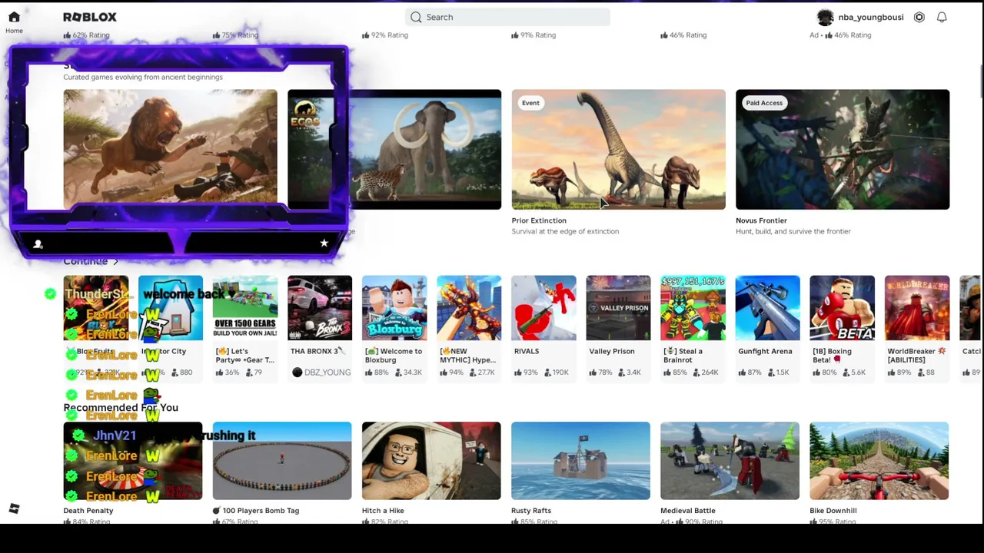Click the Welcome to Bloxburg title
984x553 pixels.
[x=394, y=356]
